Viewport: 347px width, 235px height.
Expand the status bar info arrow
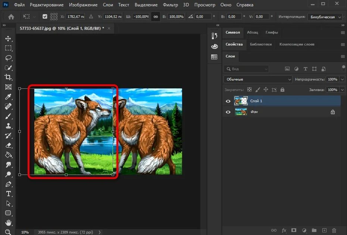[x=100, y=232]
